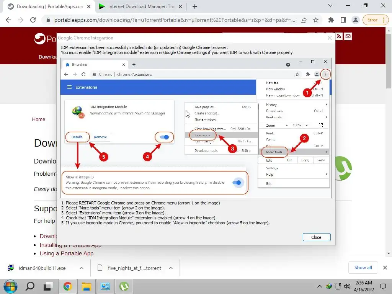Viewport: 392px width, 294px height.
Task: Follow the Home breadcrumb link
Action: point(39,119)
